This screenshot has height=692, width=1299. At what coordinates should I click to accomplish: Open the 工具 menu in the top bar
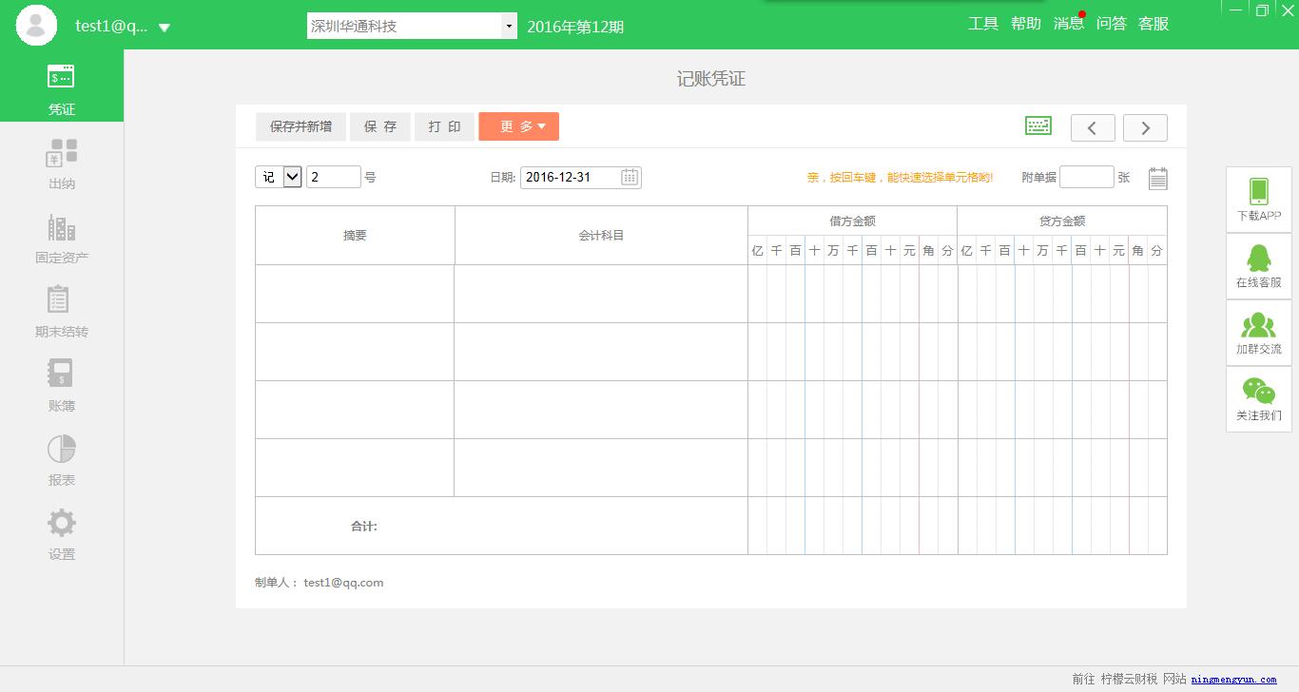pos(983,24)
